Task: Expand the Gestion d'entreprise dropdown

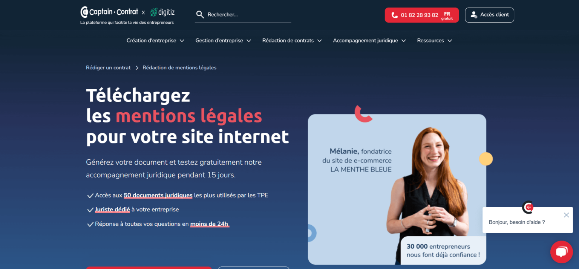Action: pos(223,40)
